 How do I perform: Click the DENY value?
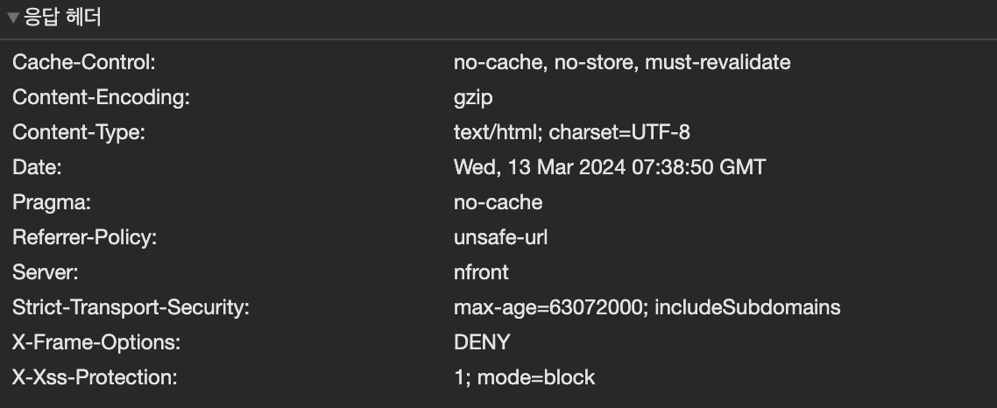point(482,343)
